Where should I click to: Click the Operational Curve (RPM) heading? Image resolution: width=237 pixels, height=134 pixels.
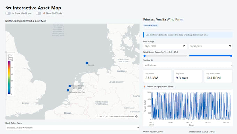(x=202, y=132)
